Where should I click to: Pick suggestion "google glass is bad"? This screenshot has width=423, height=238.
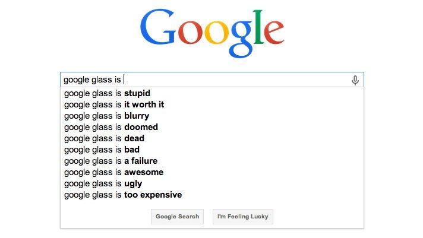tap(212, 150)
